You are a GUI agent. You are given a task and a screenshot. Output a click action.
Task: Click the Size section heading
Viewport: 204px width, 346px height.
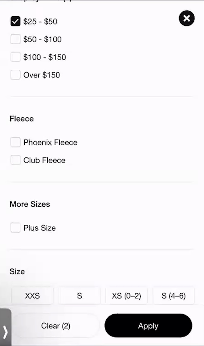pyautogui.click(x=17, y=272)
